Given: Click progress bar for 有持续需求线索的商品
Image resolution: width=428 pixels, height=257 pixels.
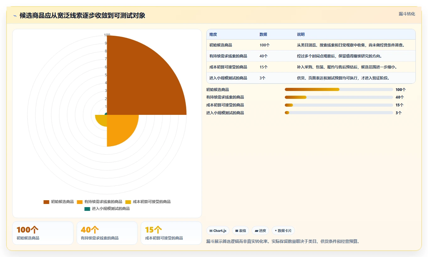Looking at the screenshot, I should click(x=339, y=97).
